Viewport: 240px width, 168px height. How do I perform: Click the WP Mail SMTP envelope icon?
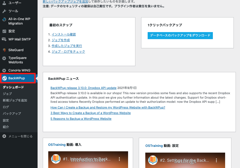[x=4, y=39]
